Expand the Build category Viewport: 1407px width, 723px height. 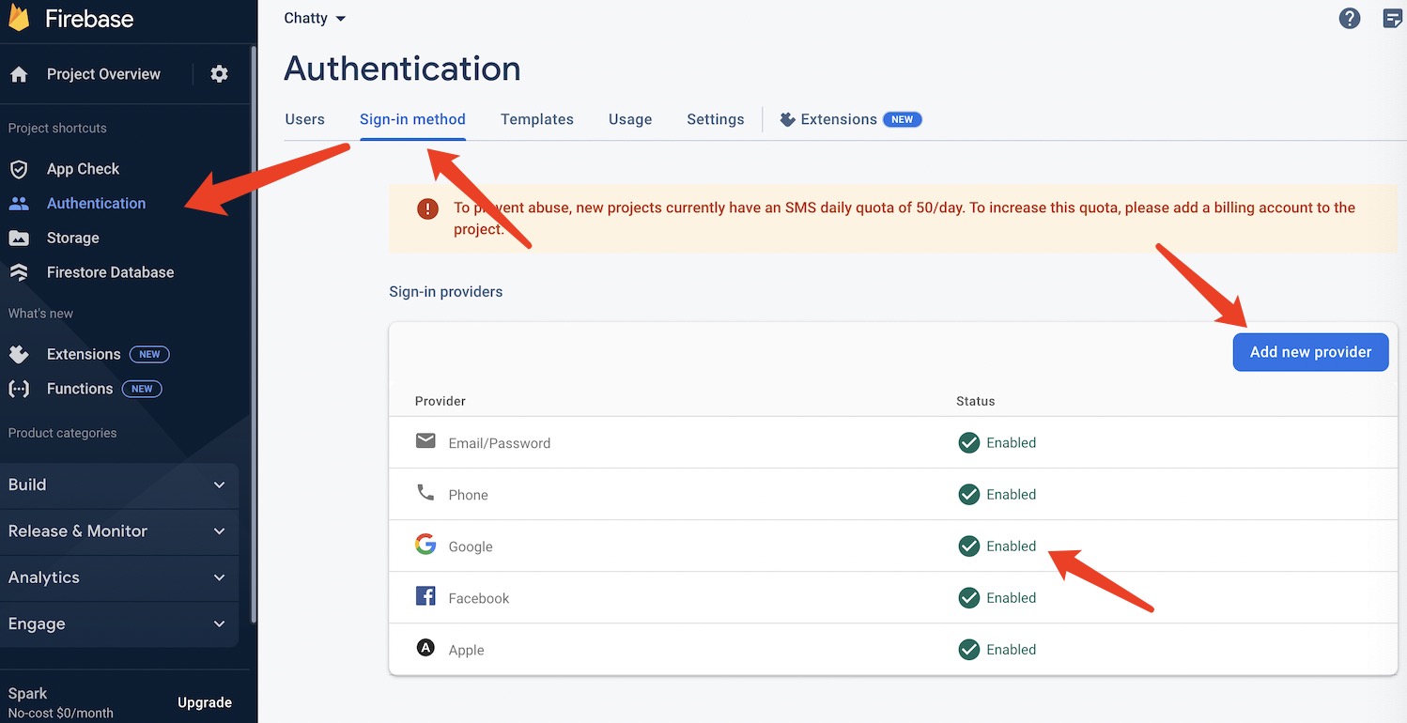point(118,485)
